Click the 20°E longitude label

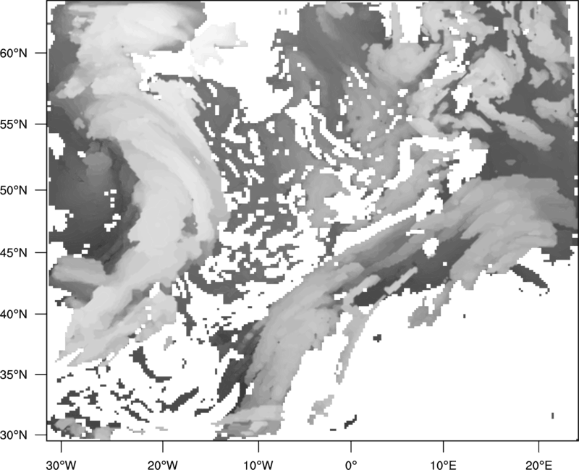pyautogui.click(x=538, y=465)
